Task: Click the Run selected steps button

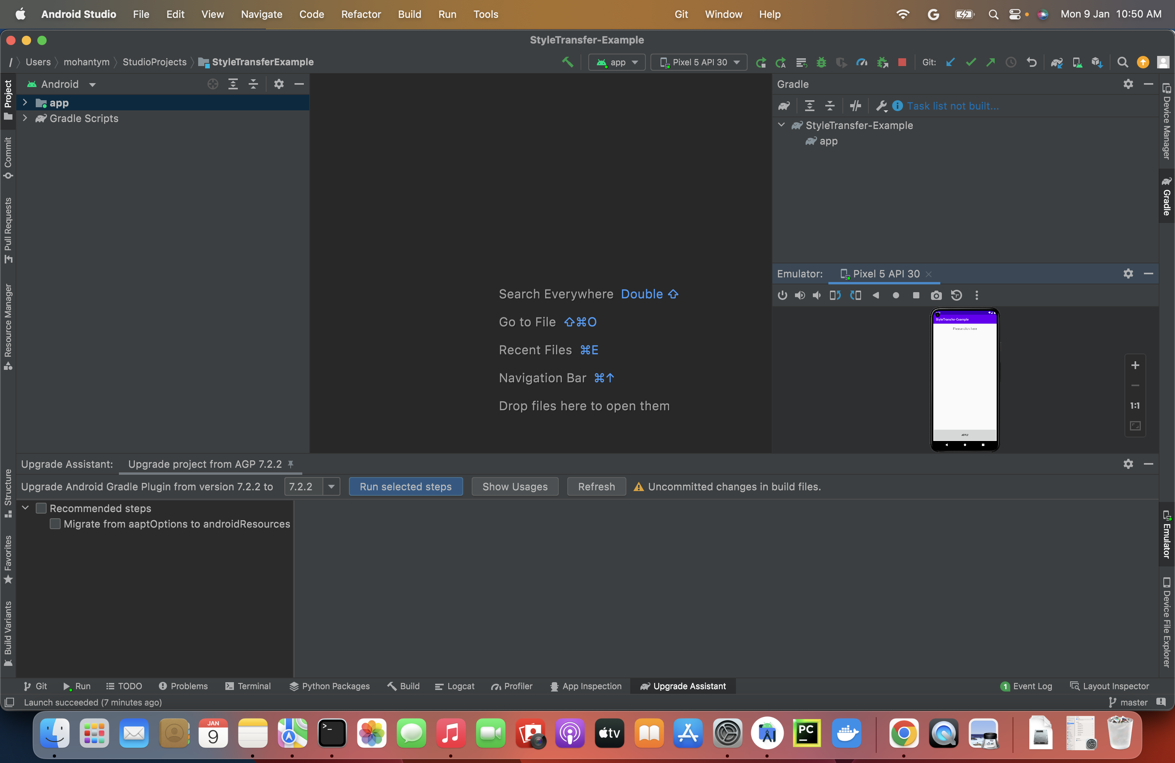Action: pyautogui.click(x=405, y=487)
